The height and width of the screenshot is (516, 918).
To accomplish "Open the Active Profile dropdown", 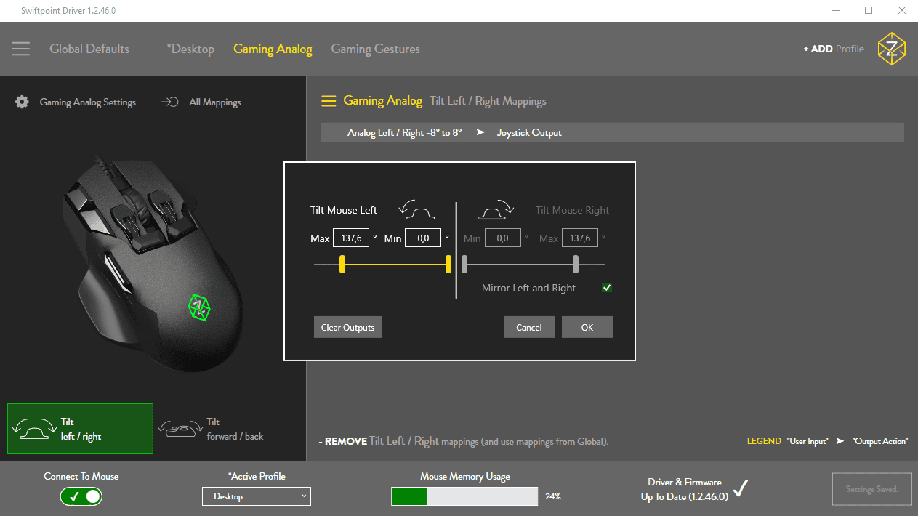I will (x=256, y=496).
